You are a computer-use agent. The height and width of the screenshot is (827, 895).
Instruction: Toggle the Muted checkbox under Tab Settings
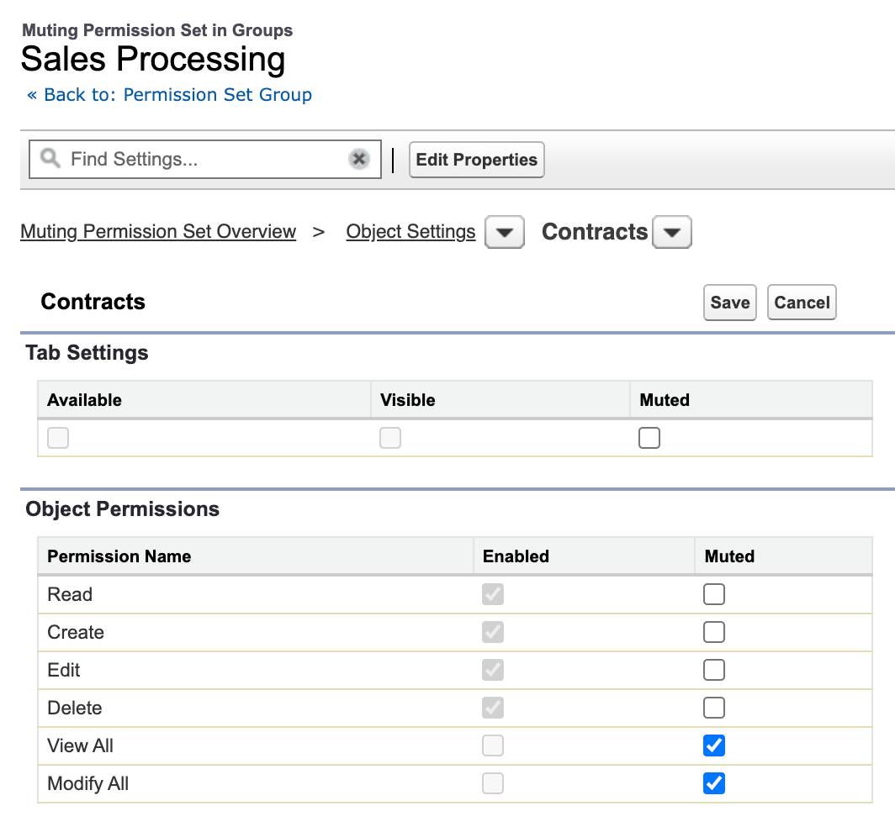point(648,437)
